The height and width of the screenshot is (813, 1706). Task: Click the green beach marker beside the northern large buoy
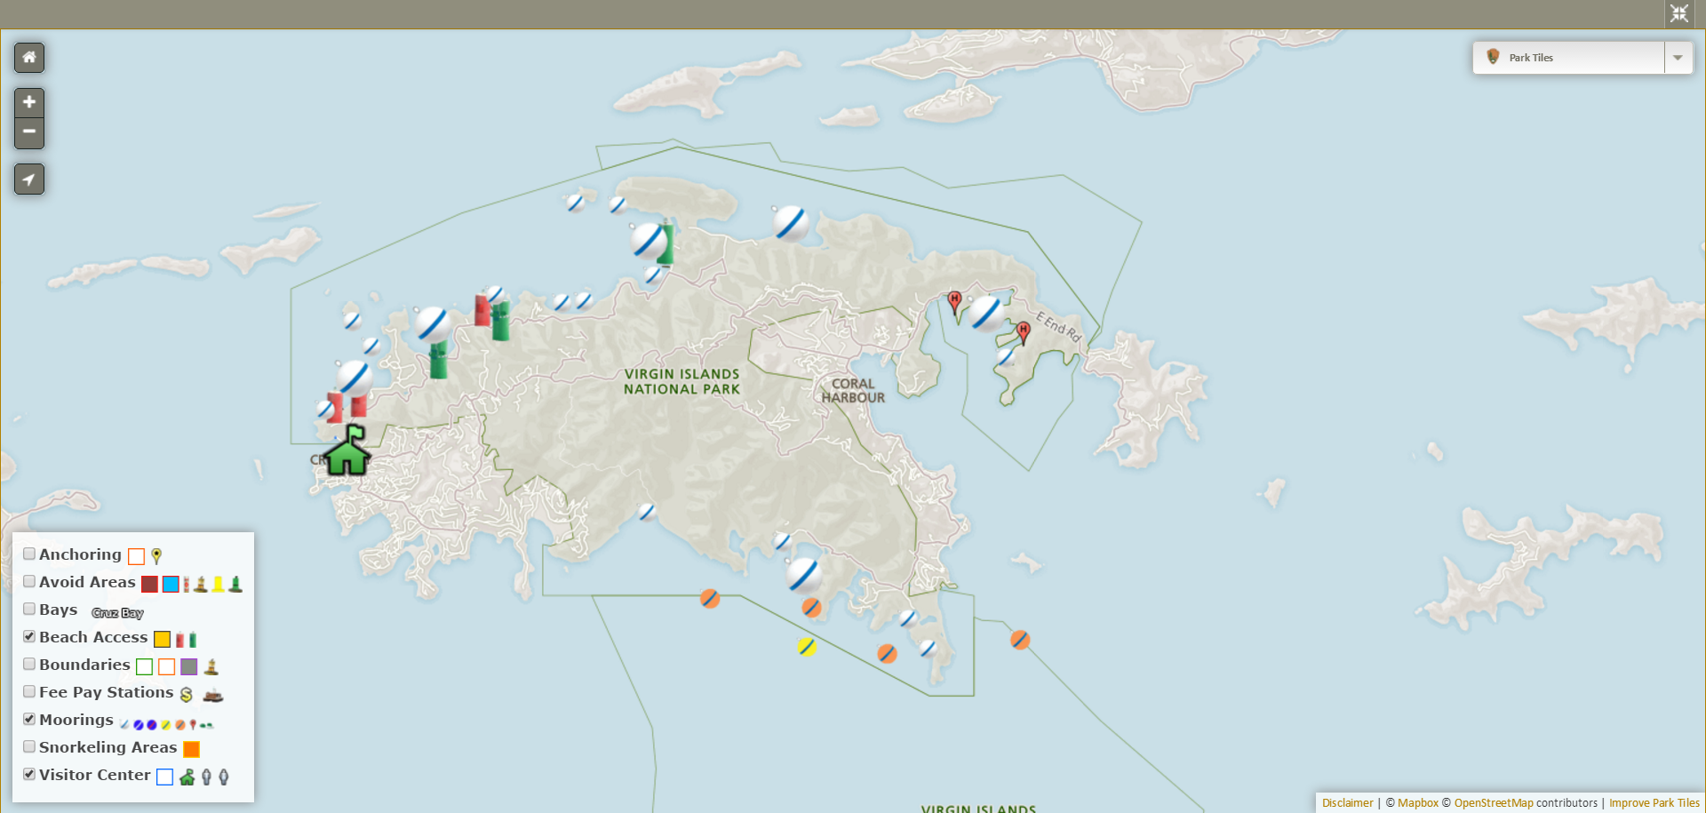tap(666, 243)
